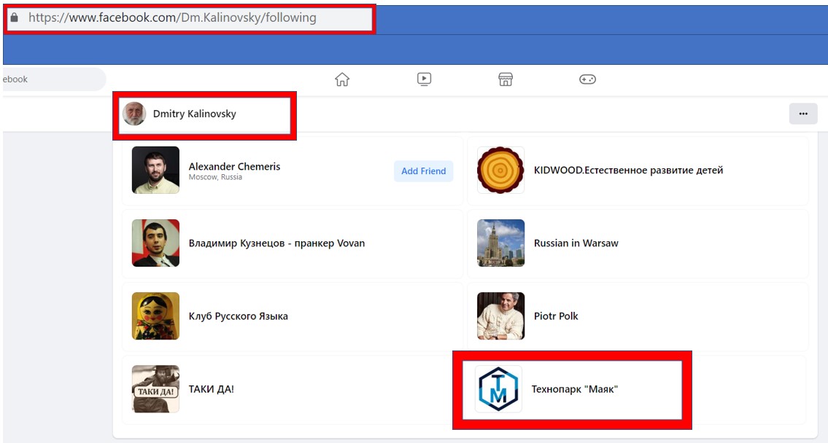828x443 pixels.
Task: Open Dmitry Kalinovsky profile avatar
Action: pyautogui.click(x=134, y=114)
